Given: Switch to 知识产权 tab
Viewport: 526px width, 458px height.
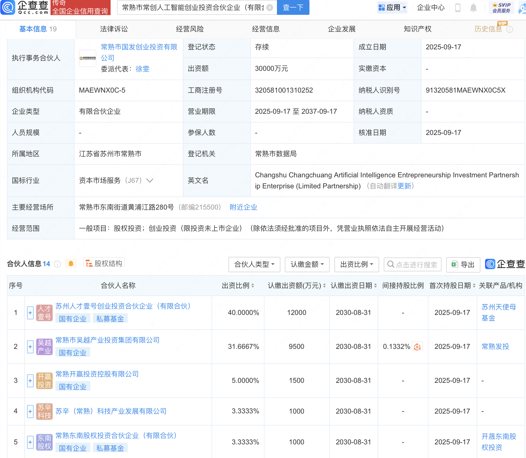Looking at the screenshot, I should (x=418, y=29).
